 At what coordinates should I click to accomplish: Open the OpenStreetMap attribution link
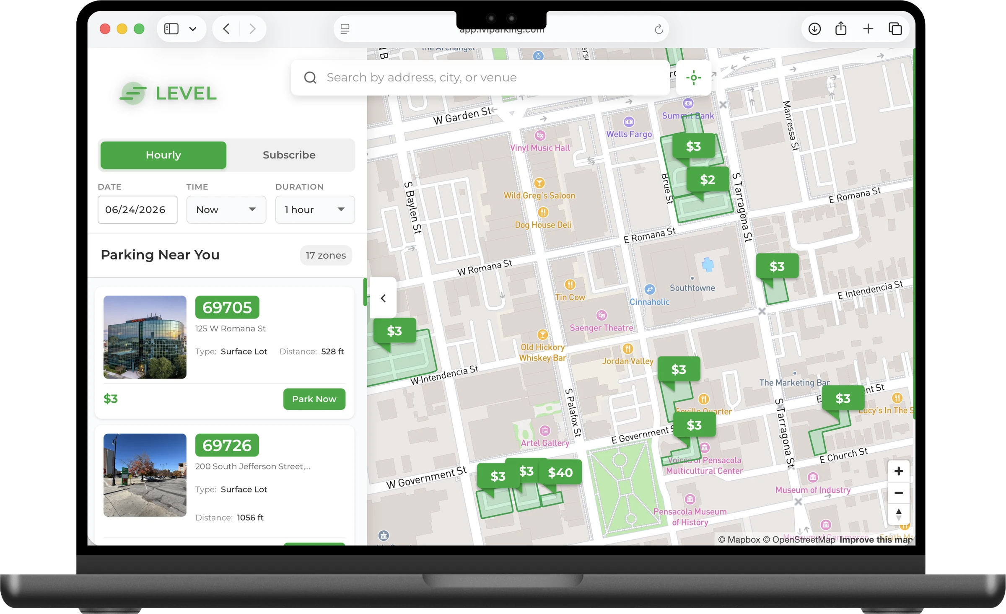(799, 539)
